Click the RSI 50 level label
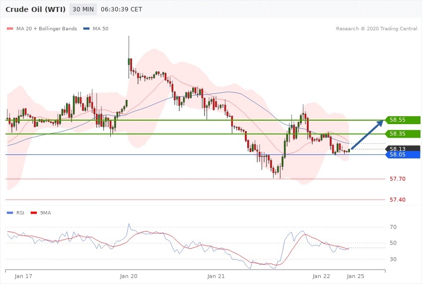 pyautogui.click(x=393, y=243)
